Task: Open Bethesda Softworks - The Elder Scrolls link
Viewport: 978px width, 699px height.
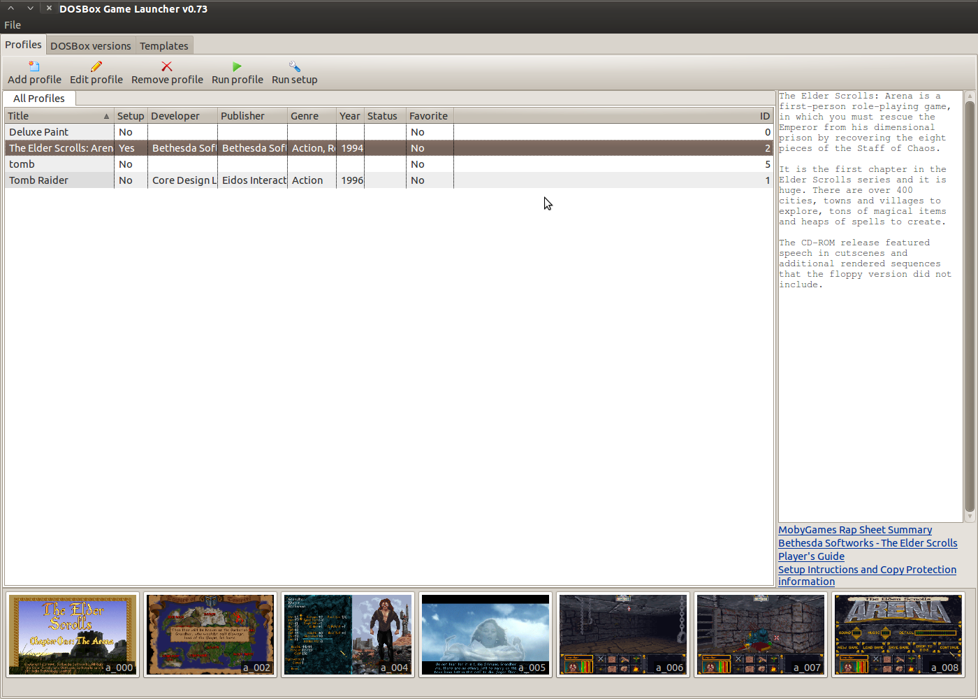Action: click(868, 543)
